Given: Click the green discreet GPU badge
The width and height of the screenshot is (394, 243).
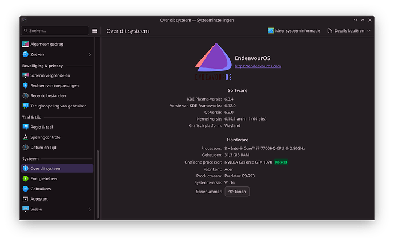Looking at the screenshot, I should (x=281, y=162).
